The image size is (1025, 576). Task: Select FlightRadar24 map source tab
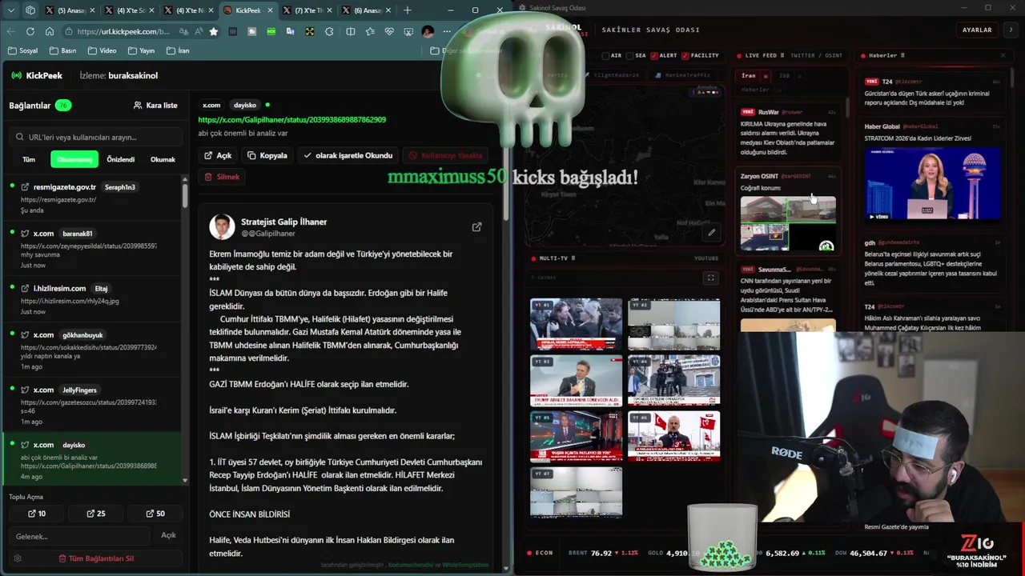[614, 75]
